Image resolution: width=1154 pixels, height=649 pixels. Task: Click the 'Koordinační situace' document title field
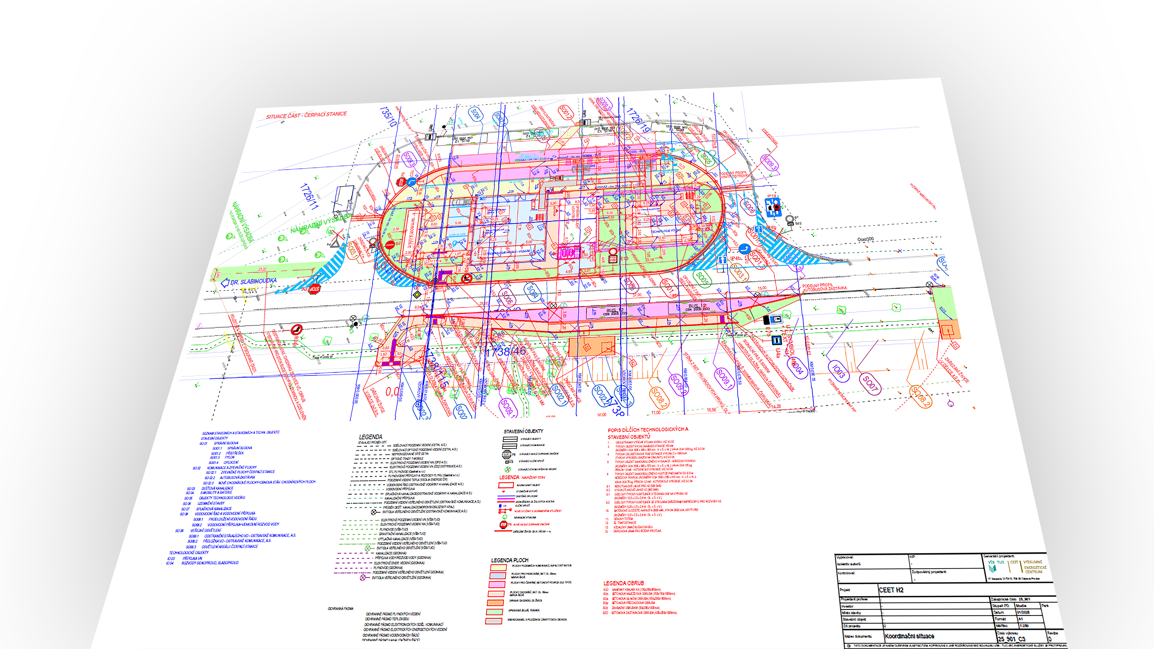tap(909, 636)
